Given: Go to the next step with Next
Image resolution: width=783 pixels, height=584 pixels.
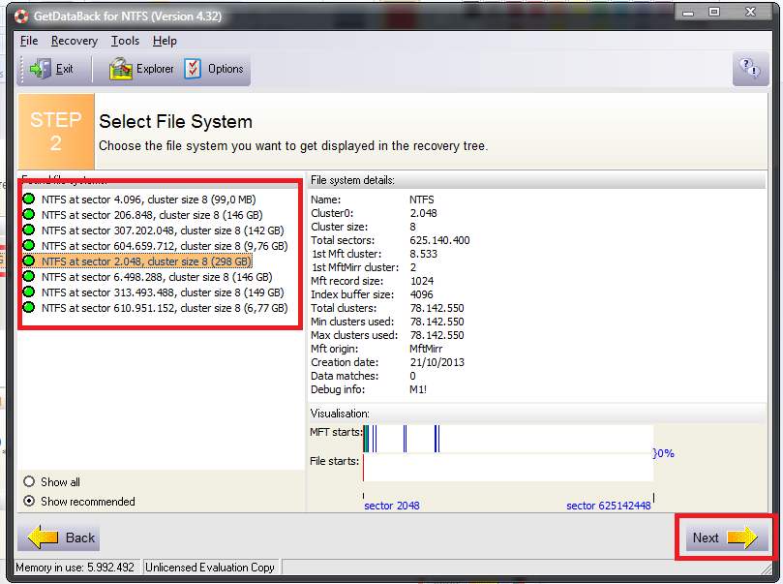Looking at the screenshot, I should click(727, 538).
